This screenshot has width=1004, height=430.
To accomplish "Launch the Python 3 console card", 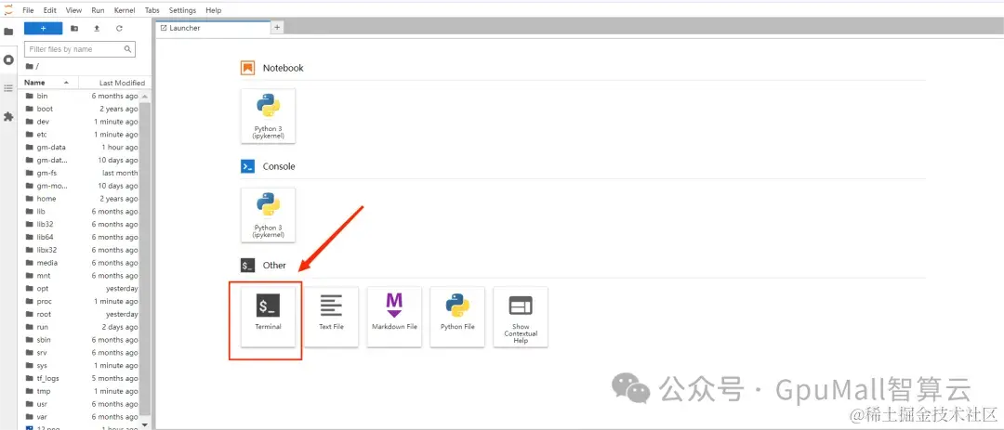I will tap(269, 215).
